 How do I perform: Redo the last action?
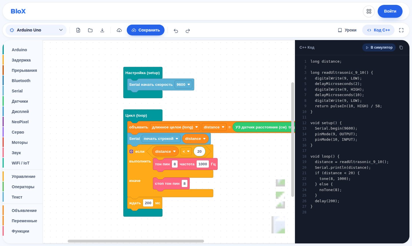(188, 30)
